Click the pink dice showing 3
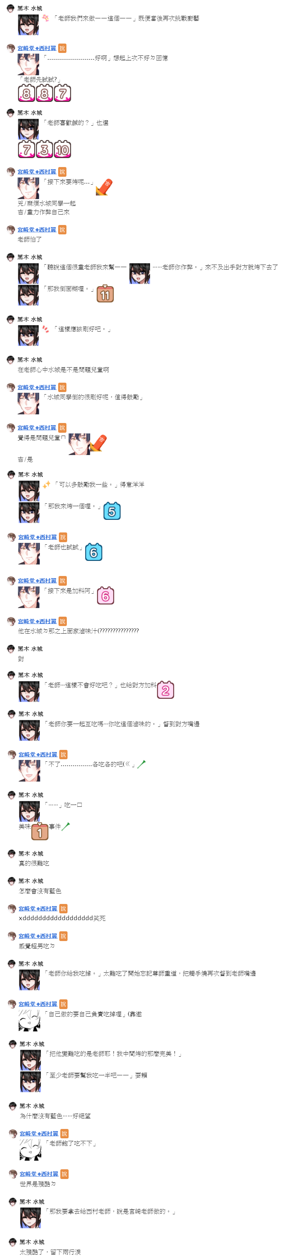Screen dimensions: 306x1260 [x=45, y=149]
